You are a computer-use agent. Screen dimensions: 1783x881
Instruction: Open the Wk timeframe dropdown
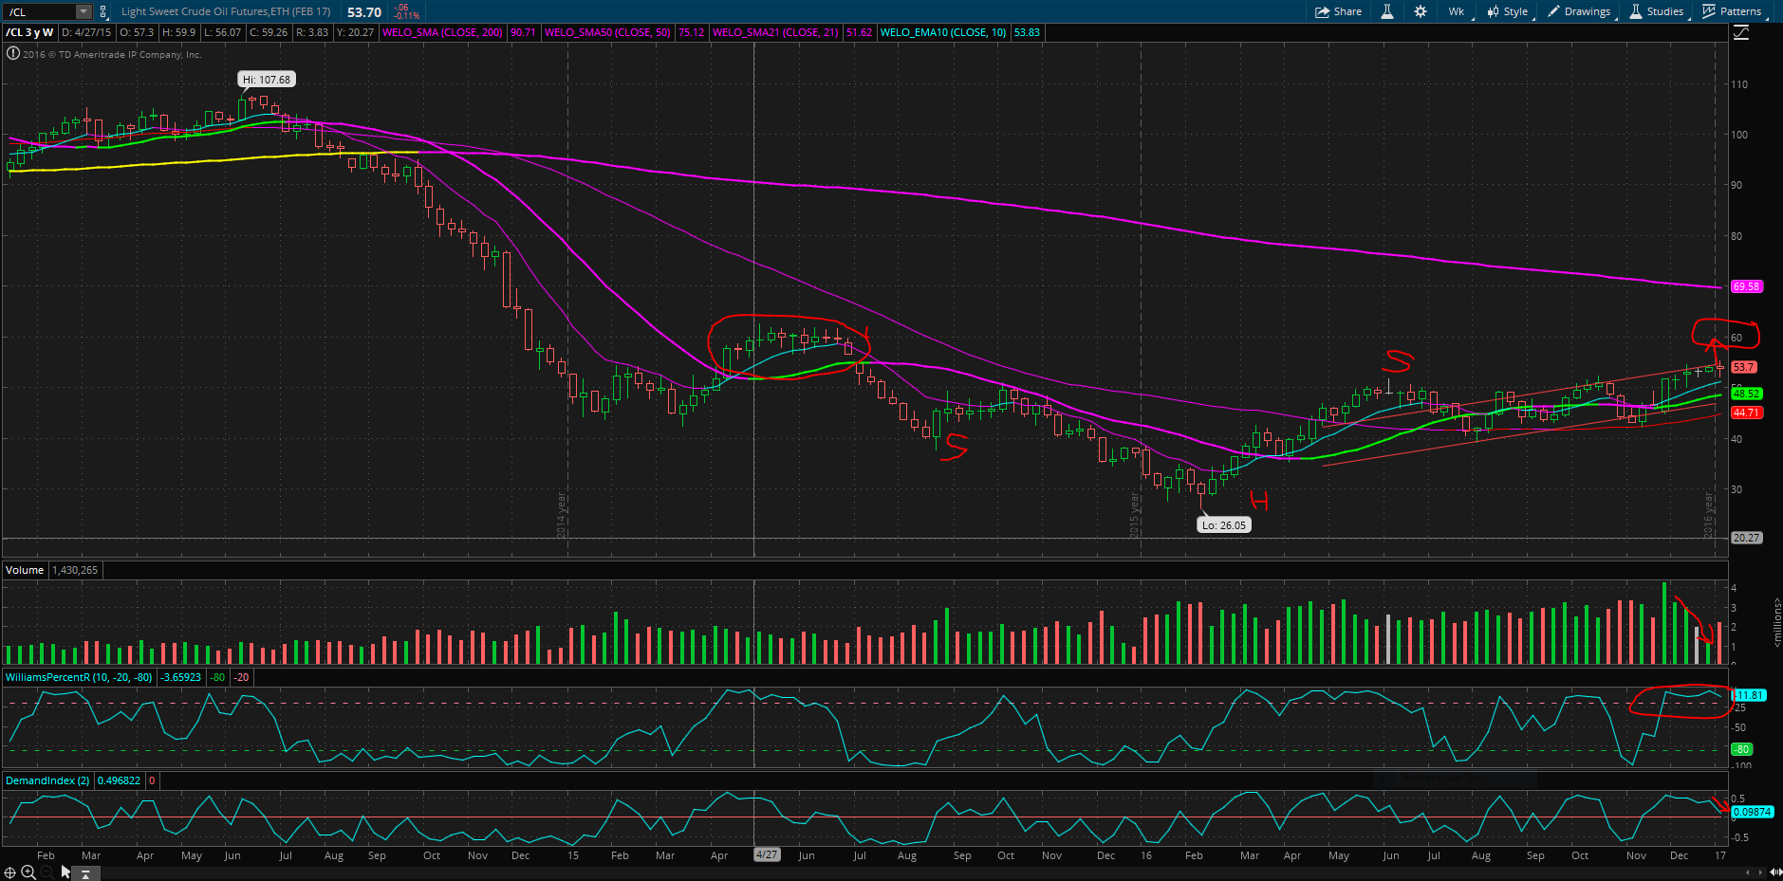(x=1457, y=11)
